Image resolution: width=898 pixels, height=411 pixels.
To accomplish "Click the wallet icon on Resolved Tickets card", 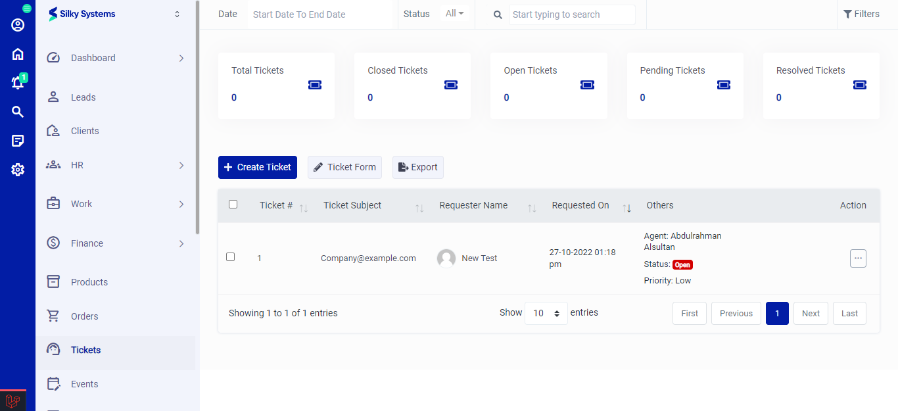I will [x=859, y=84].
